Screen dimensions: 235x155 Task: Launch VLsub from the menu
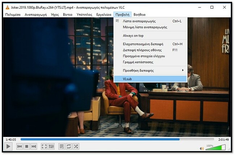150,79
